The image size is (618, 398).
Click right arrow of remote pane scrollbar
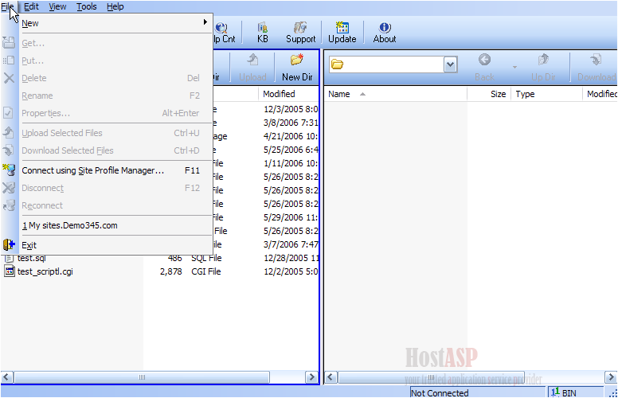pyautogui.click(x=611, y=377)
